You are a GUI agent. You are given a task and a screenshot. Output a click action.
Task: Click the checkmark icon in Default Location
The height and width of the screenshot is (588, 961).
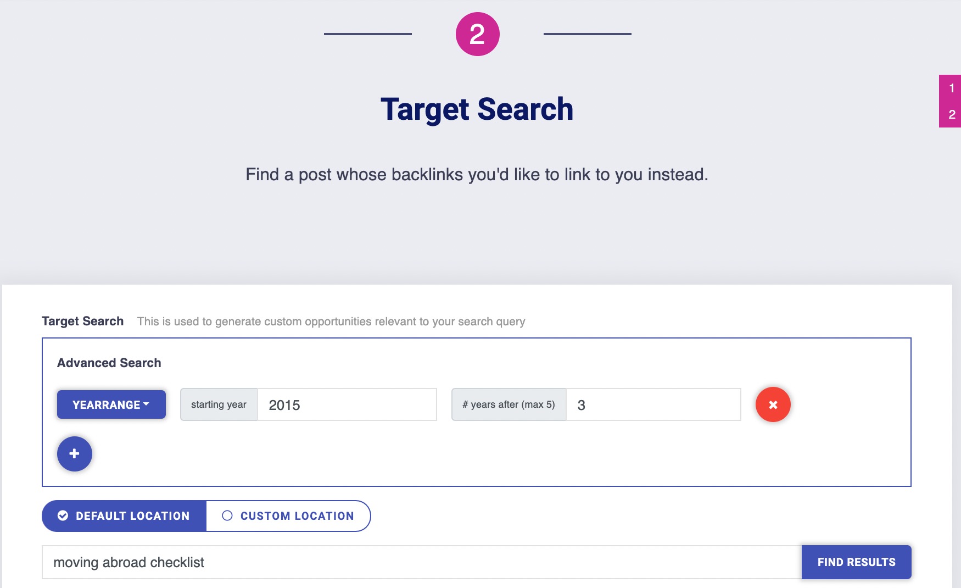(x=62, y=515)
